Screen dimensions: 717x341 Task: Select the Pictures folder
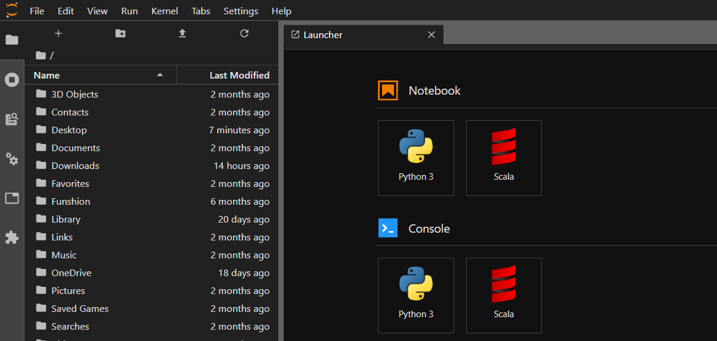(x=151, y=290)
